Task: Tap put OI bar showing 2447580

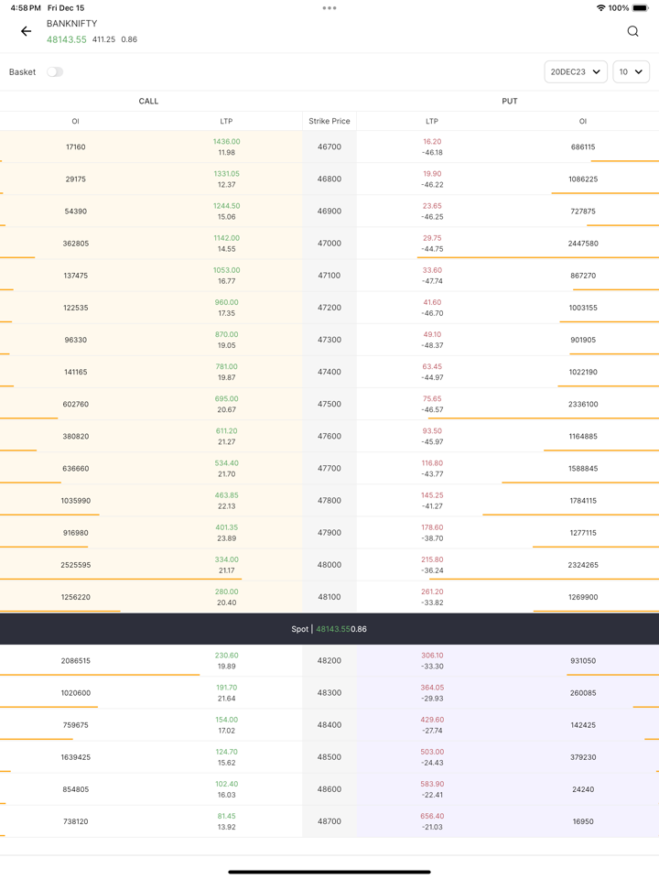Action: (582, 244)
